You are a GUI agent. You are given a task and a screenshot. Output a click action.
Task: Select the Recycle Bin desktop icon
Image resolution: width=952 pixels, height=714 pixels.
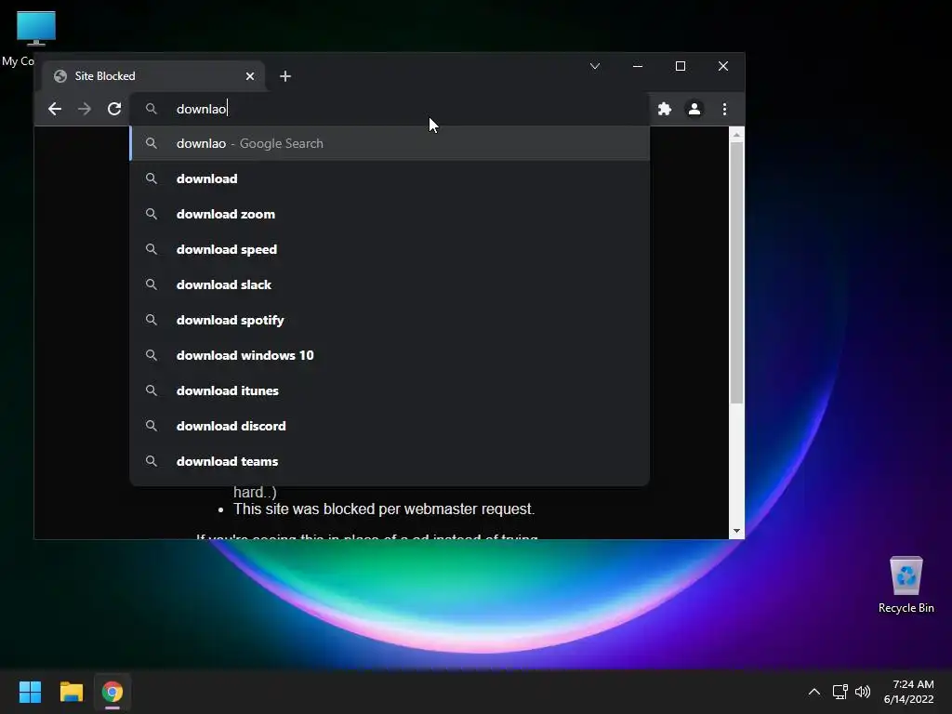click(906, 584)
